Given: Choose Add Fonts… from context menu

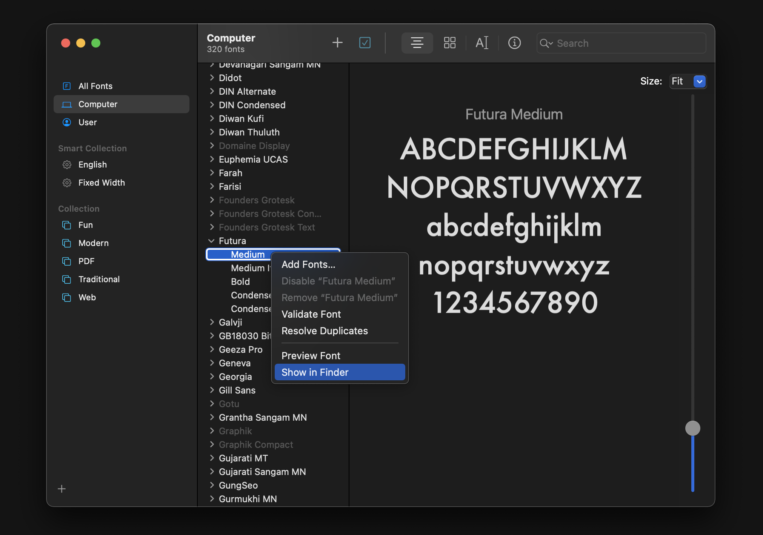Looking at the screenshot, I should coord(340,264).
